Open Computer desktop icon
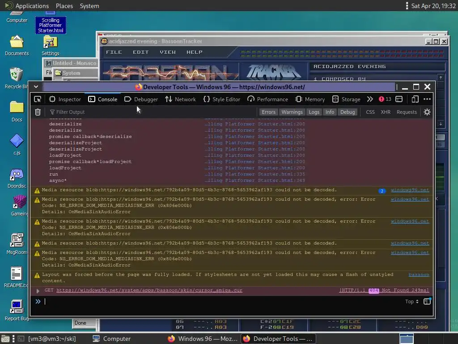 tap(17, 17)
